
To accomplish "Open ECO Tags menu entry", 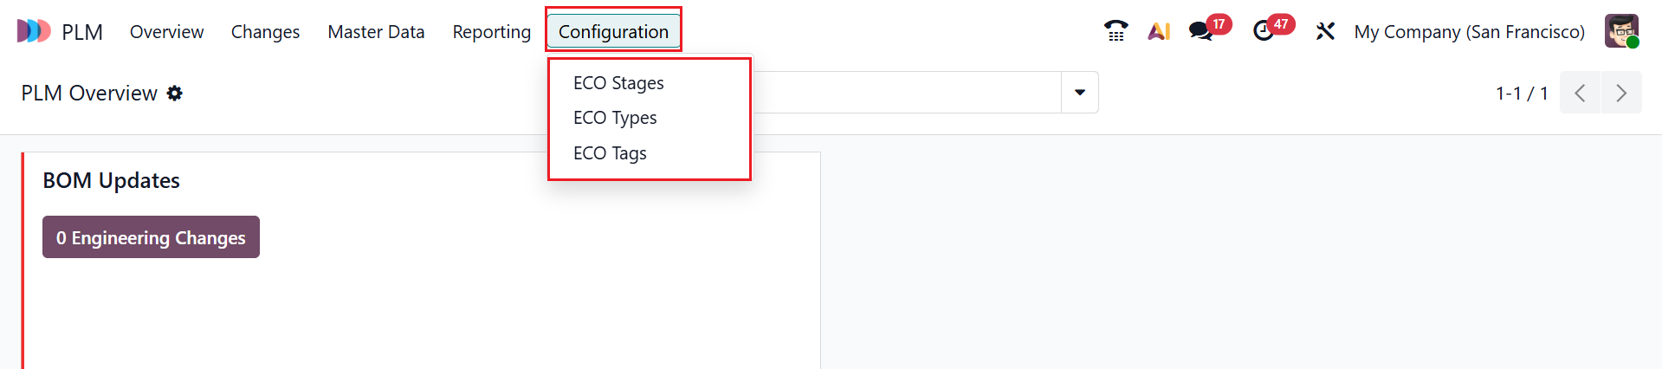I will tap(610, 153).
